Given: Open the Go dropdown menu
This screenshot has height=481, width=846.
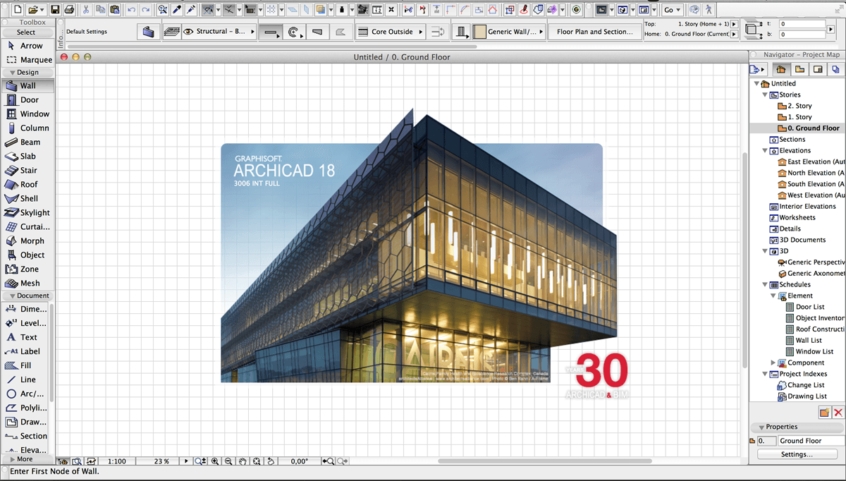Looking at the screenshot, I should (x=673, y=10).
